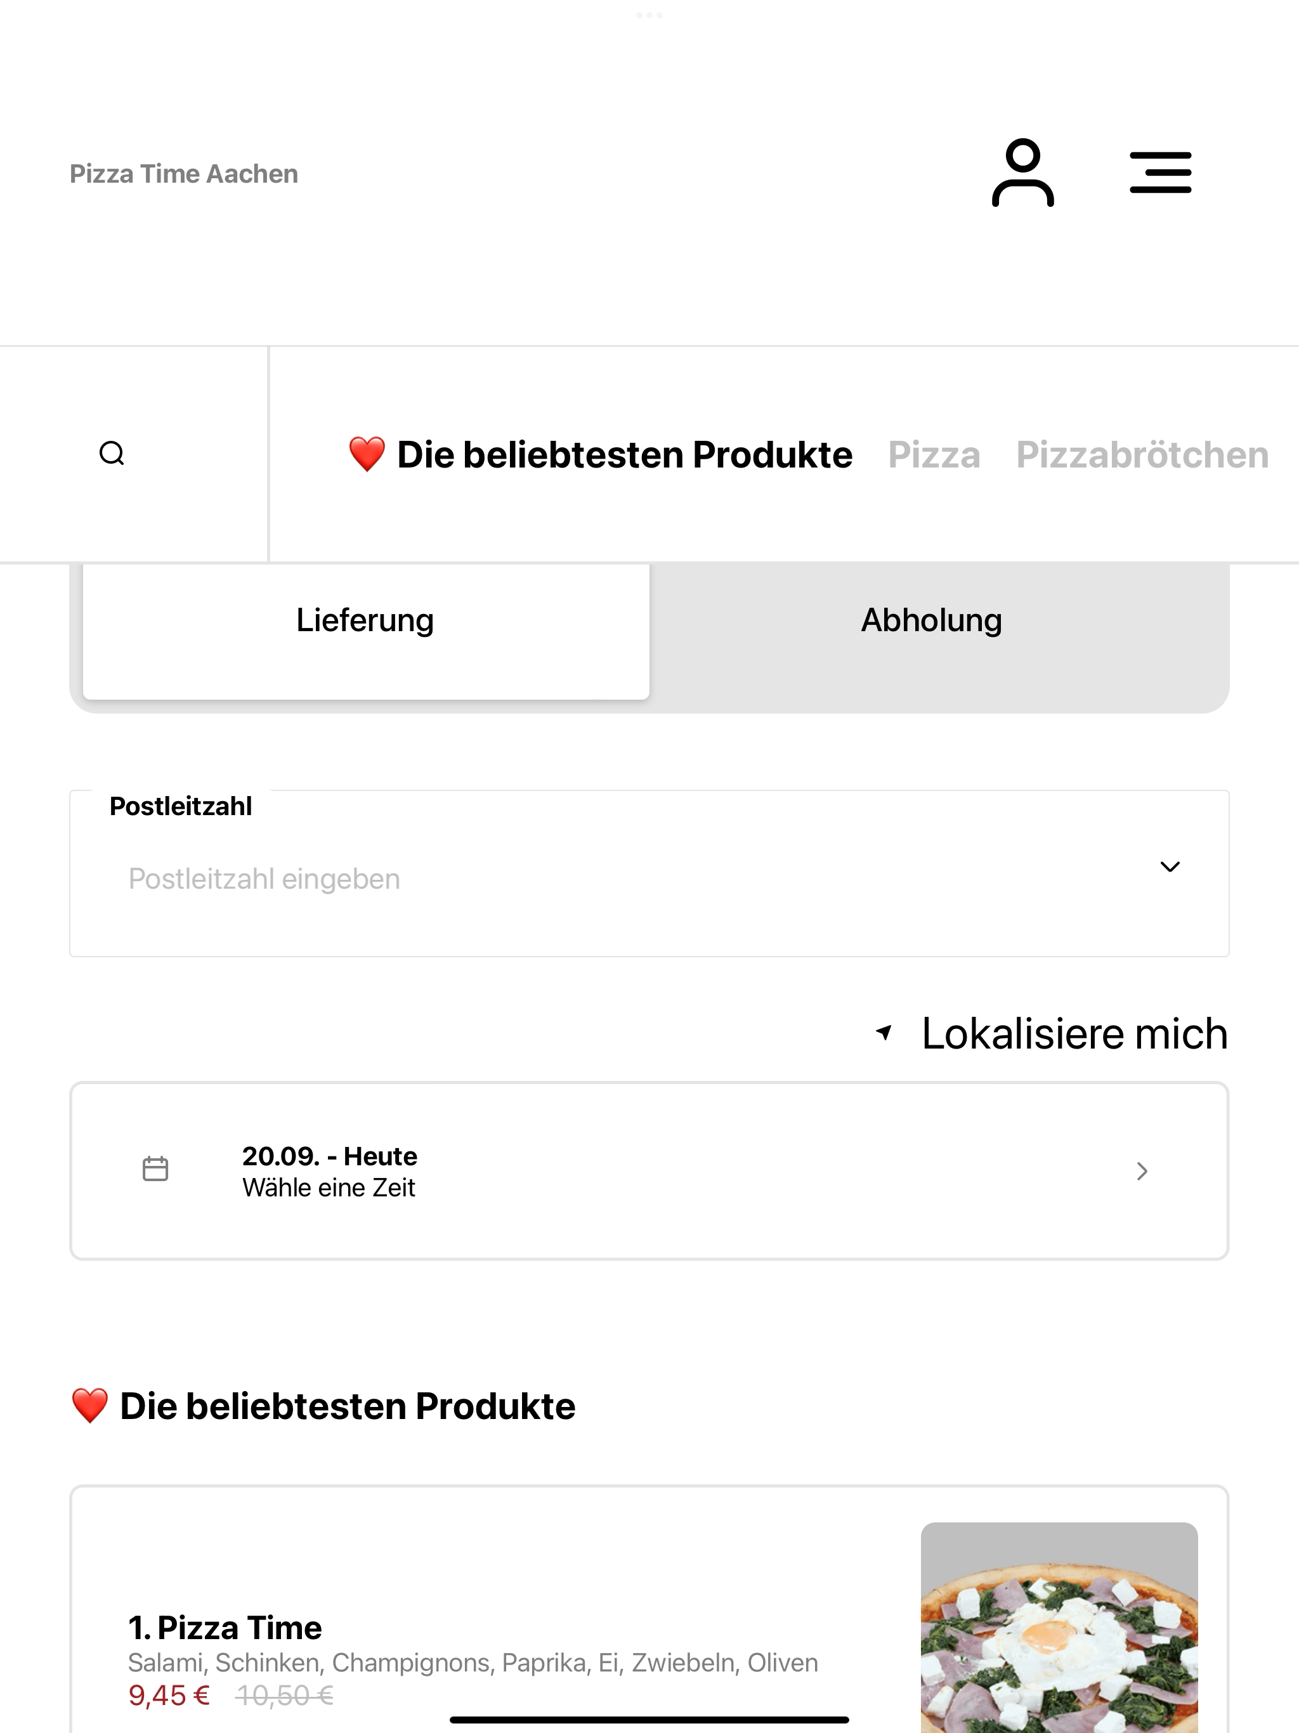
Task: Click 'Pizza Time Aachen' title link
Action: click(184, 174)
